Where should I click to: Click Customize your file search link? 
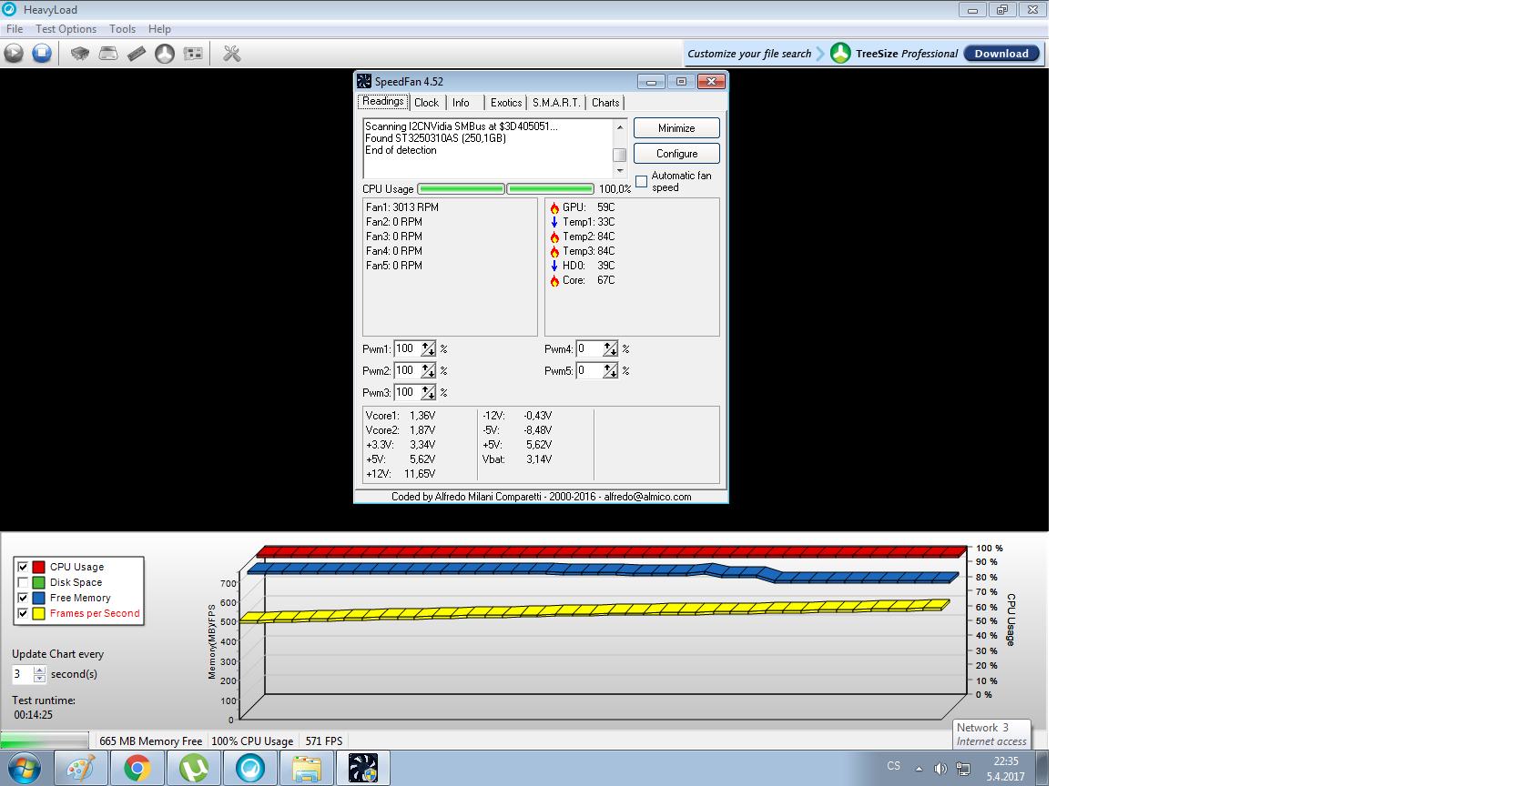(x=749, y=54)
